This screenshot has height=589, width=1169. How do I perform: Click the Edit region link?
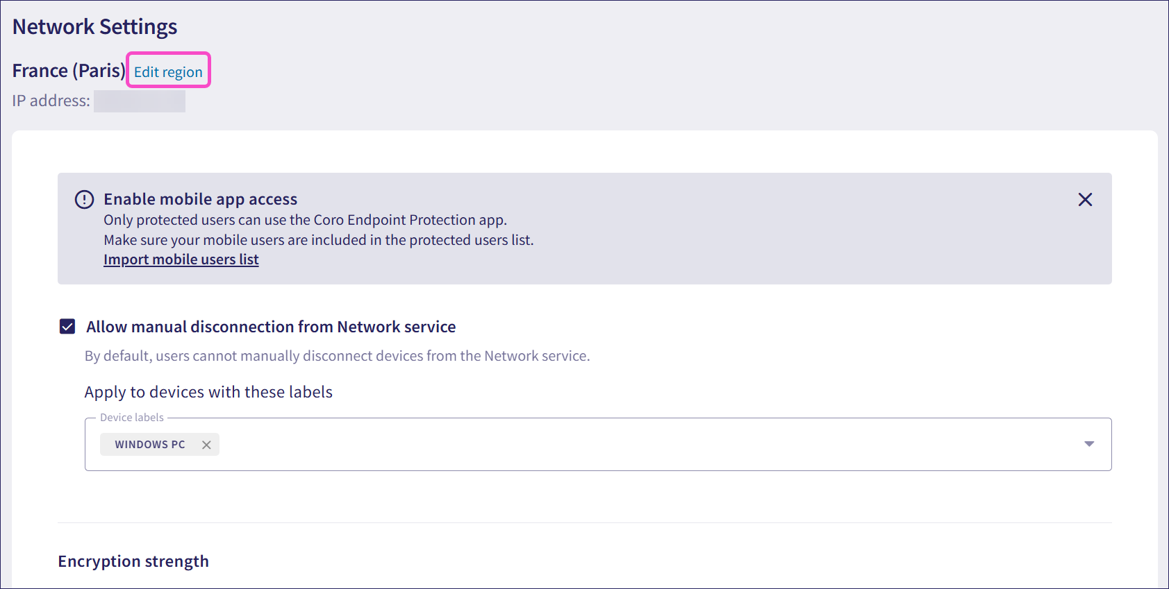168,72
